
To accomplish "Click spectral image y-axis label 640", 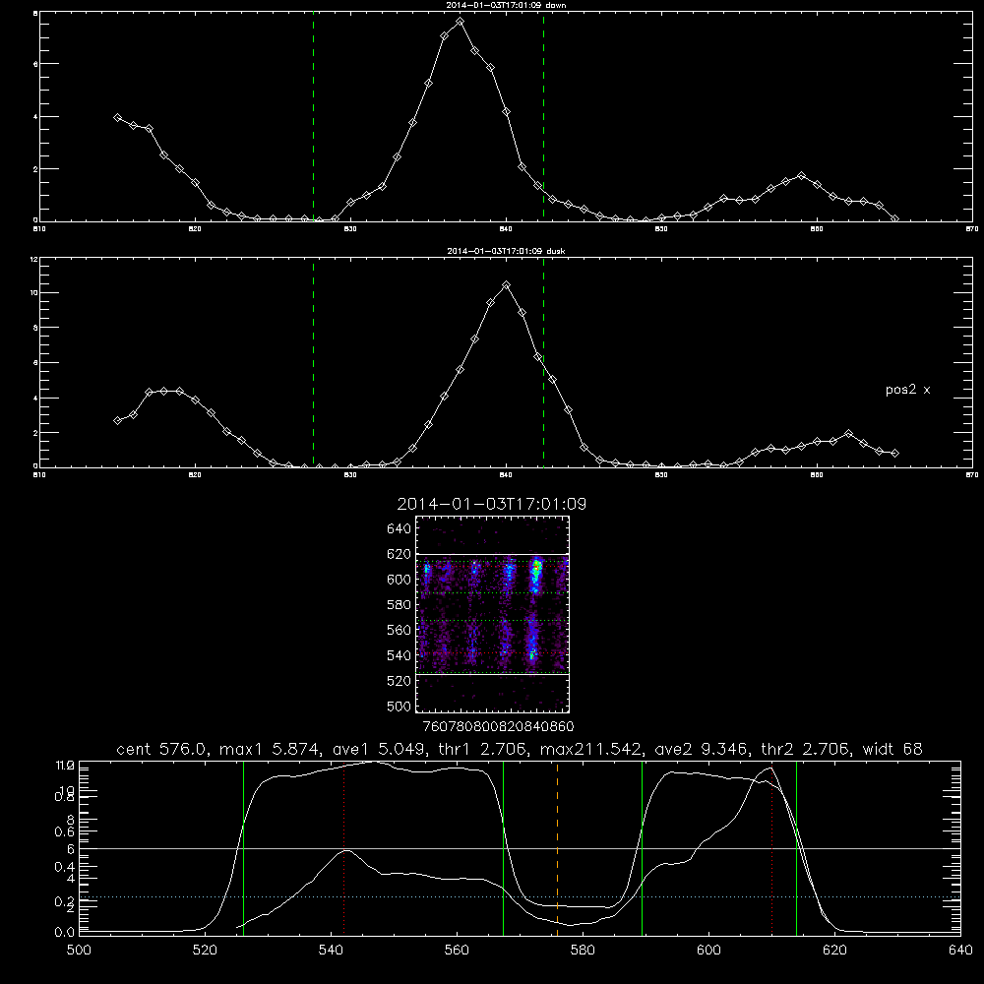I will (399, 529).
